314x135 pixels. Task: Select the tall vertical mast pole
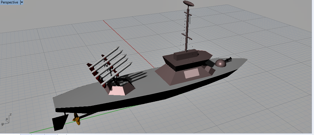187,30
